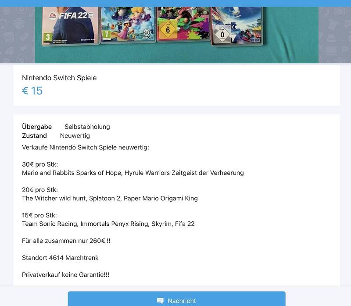This screenshot has height=306, width=351.
Task: Select the '30€ pro Stk:' line
Action: click(x=40, y=164)
